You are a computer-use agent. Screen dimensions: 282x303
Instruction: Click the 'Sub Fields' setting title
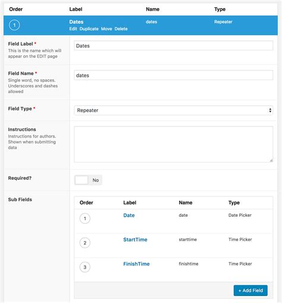coord(20,199)
